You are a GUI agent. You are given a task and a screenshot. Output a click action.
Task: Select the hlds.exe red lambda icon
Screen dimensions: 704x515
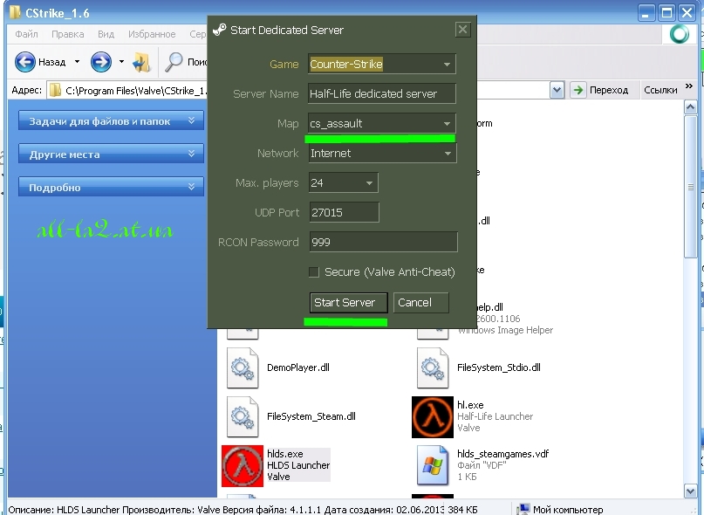(243, 466)
